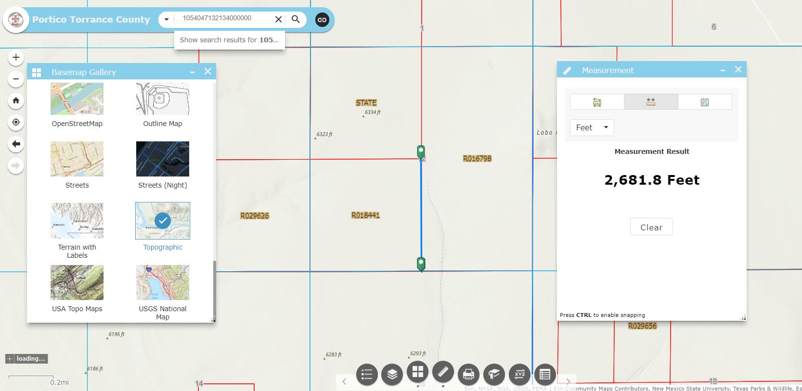Click the zoom in plus button
This screenshot has width=802, height=391.
16,58
